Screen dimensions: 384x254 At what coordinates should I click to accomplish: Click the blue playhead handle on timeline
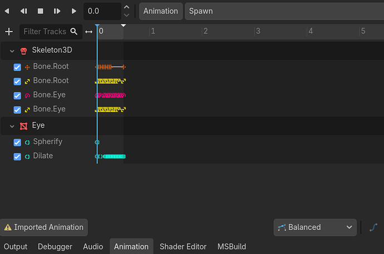(x=97, y=26)
